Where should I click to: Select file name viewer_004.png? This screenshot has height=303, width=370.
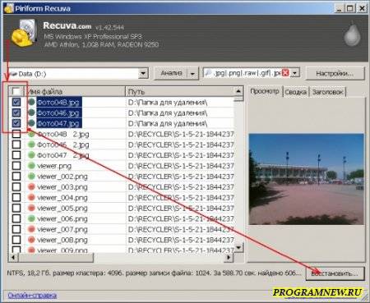[62, 198]
